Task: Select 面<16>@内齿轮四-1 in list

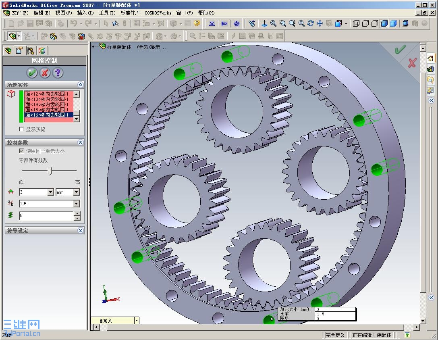Action: point(49,115)
